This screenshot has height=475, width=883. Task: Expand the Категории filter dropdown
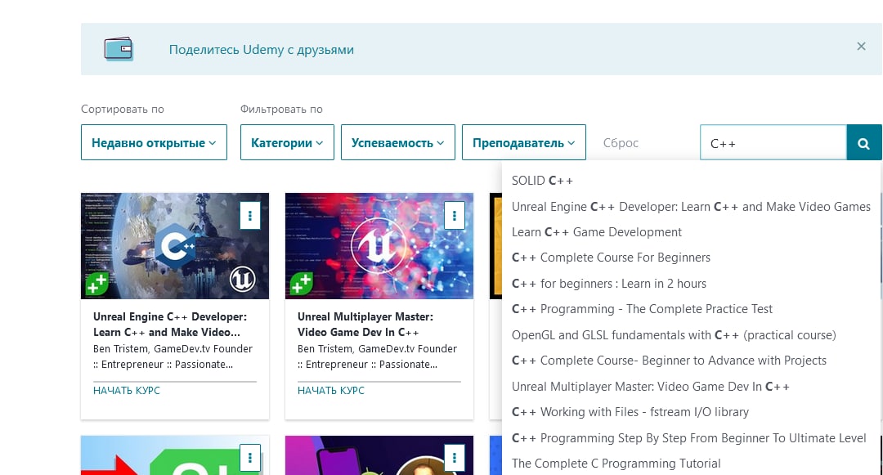[x=287, y=142]
